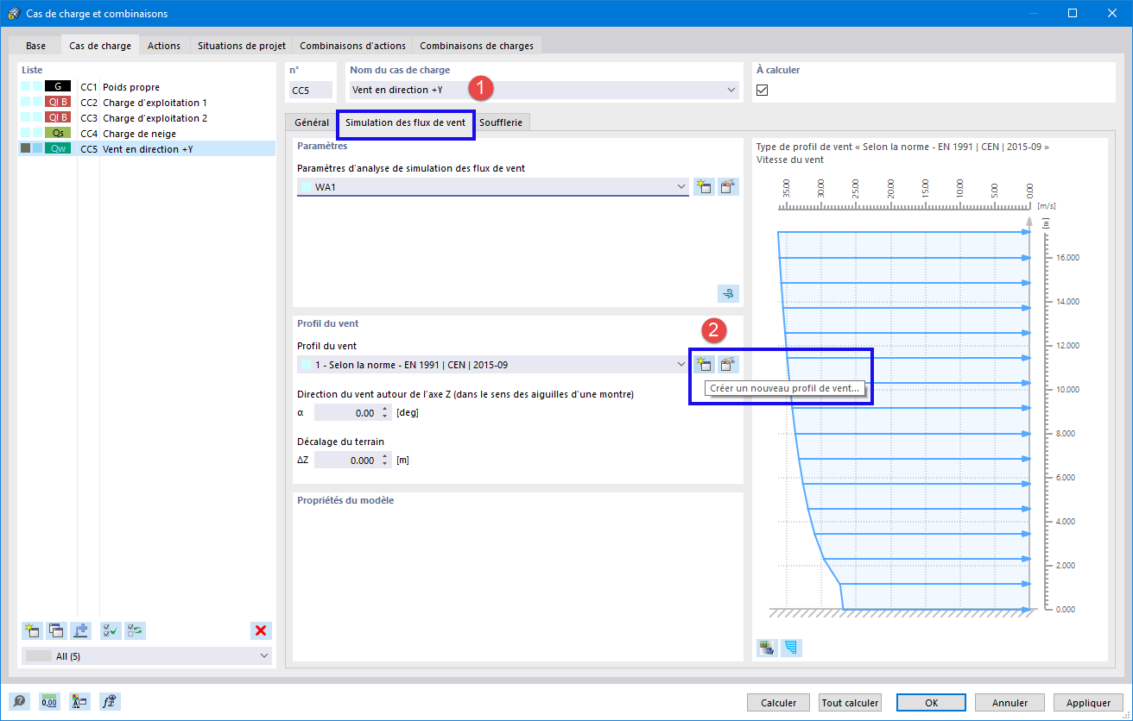The image size is (1133, 721).
Task: Click the dark gray status square of CC5
Action: click(x=25, y=149)
